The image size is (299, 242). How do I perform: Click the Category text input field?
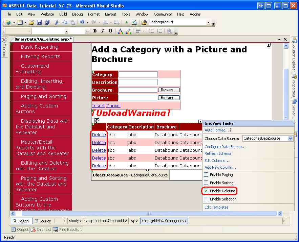[x=138, y=74]
